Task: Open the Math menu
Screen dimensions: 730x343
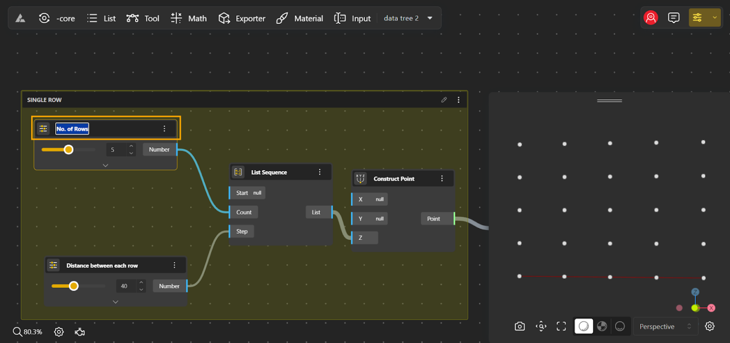Action: pos(189,19)
